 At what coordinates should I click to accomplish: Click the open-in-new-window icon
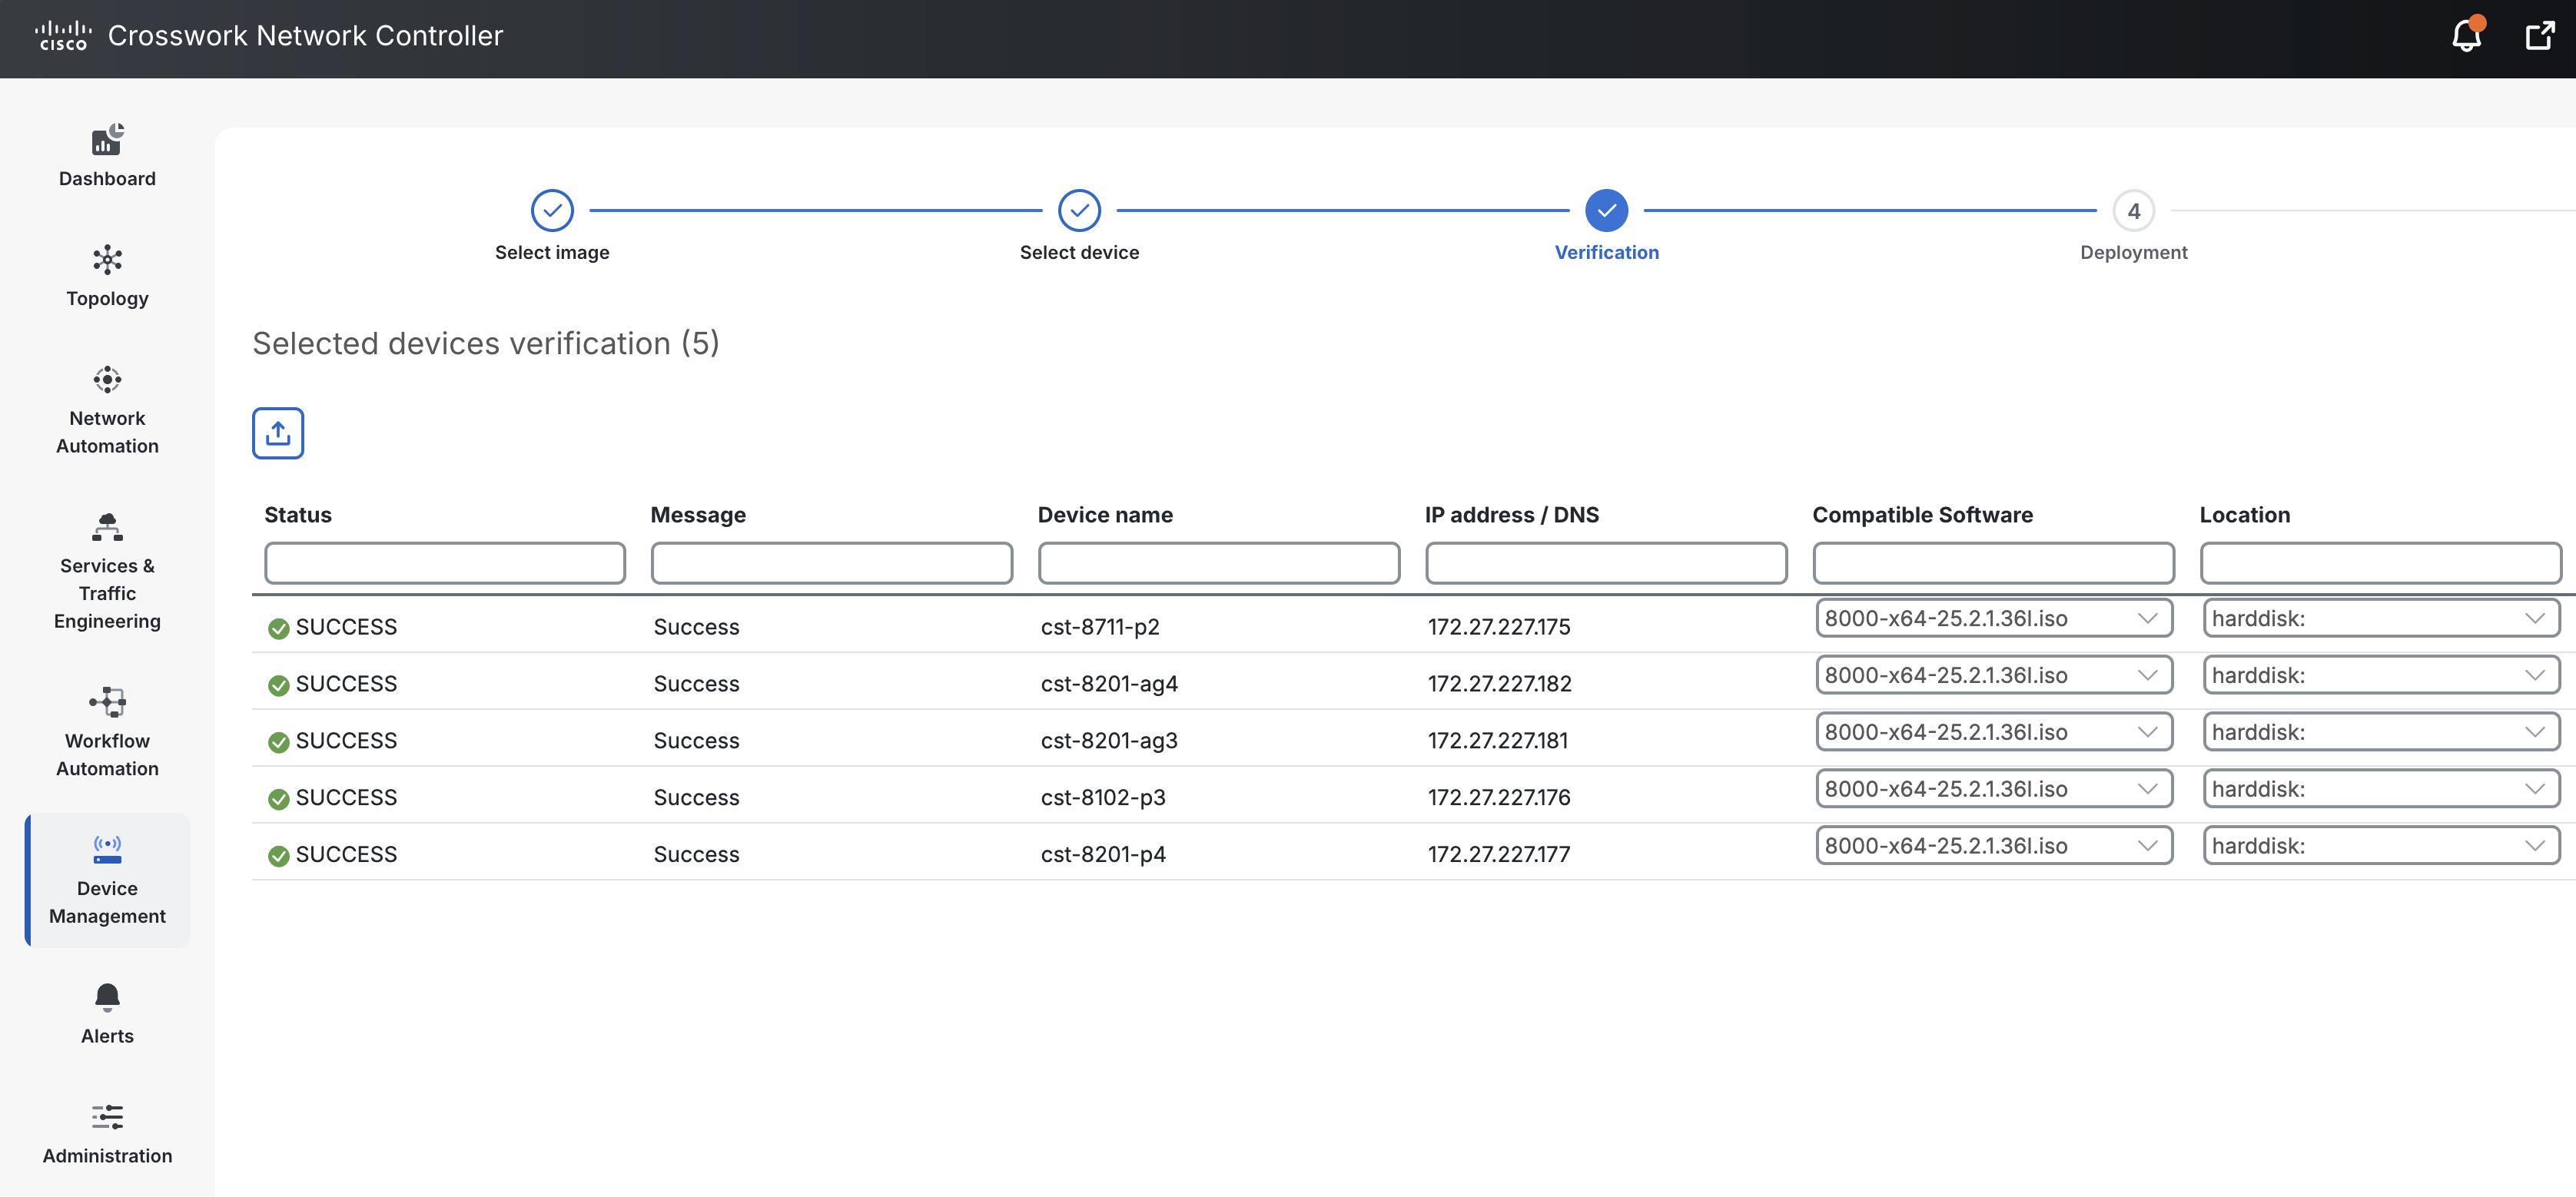coord(2539,37)
